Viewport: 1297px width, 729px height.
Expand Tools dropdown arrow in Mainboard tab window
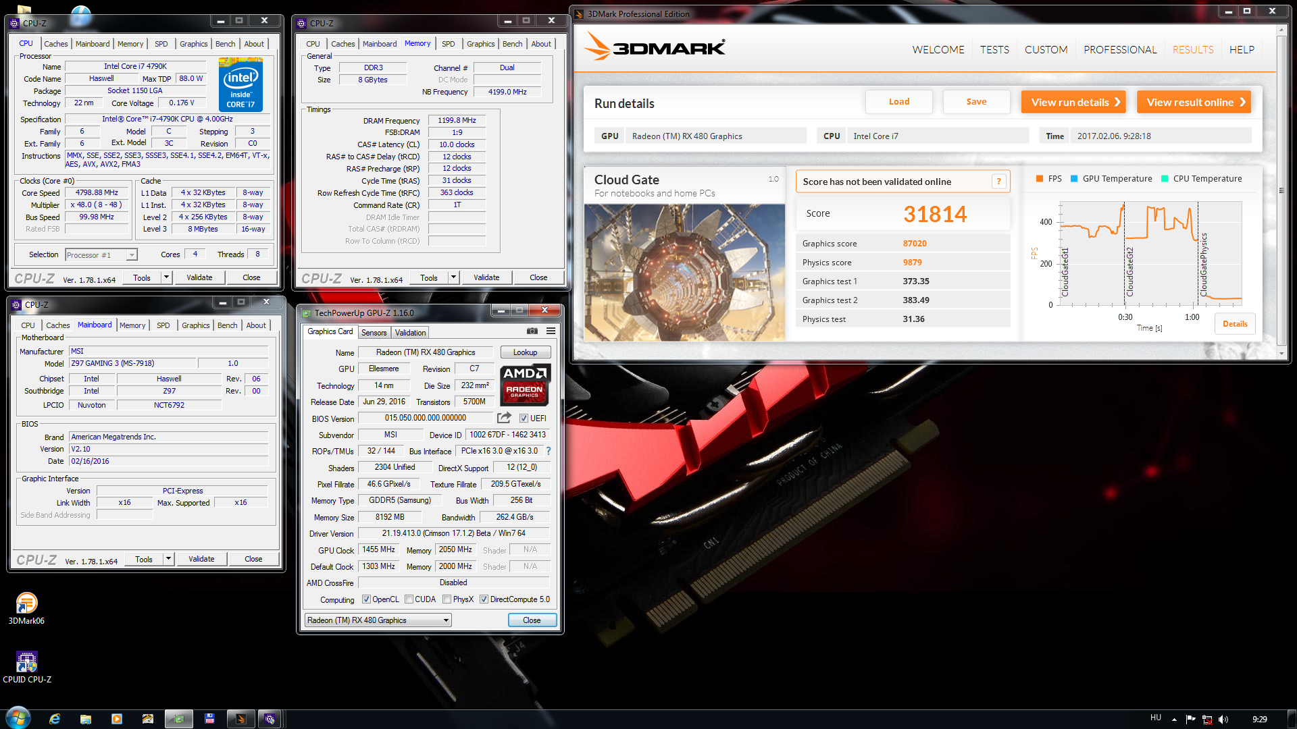168,559
